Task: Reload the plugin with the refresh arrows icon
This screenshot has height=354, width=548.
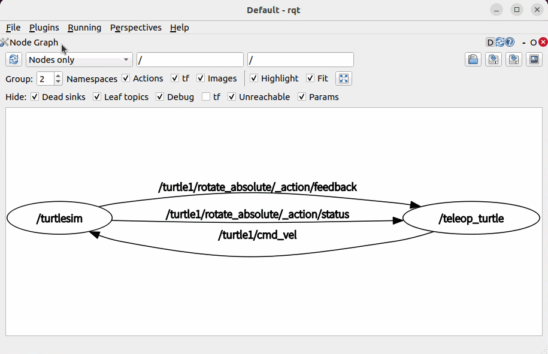Action: (x=499, y=43)
